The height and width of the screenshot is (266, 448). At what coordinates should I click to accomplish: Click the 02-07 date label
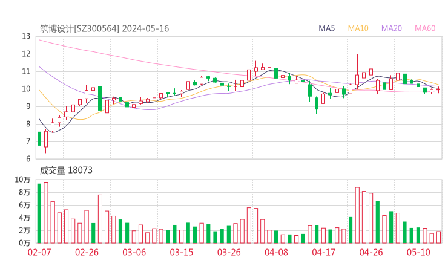[39, 252]
